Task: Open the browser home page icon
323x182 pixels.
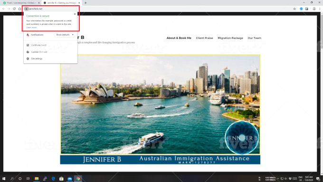Action: (20, 9)
